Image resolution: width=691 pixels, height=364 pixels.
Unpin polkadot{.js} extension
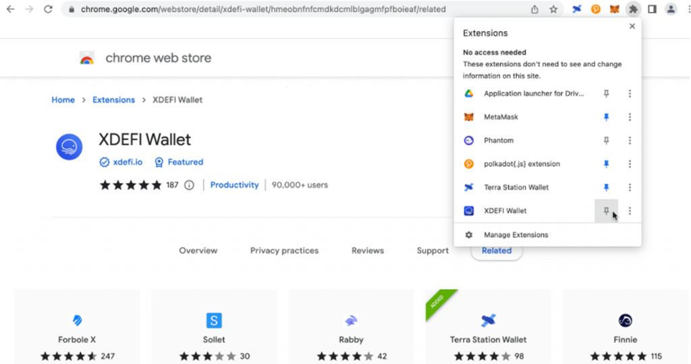coord(607,164)
